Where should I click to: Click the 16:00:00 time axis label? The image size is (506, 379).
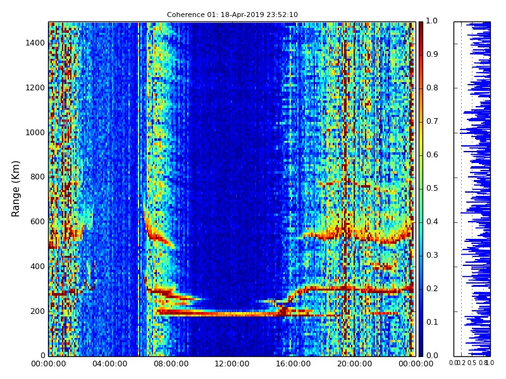click(x=293, y=364)
